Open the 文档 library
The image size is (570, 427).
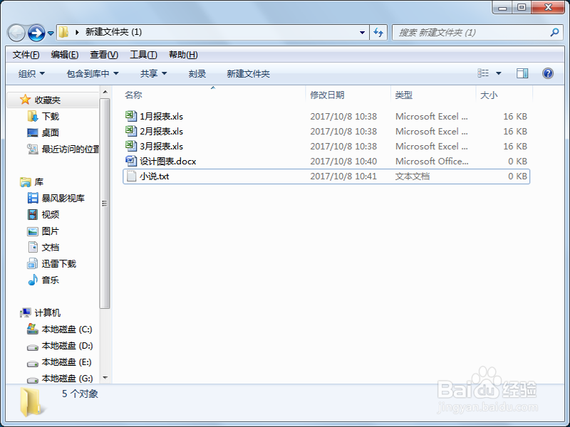[50, 248]
